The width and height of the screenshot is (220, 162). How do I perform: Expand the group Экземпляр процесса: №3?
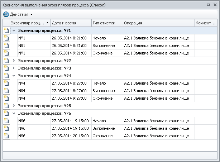tap(14, 68)
